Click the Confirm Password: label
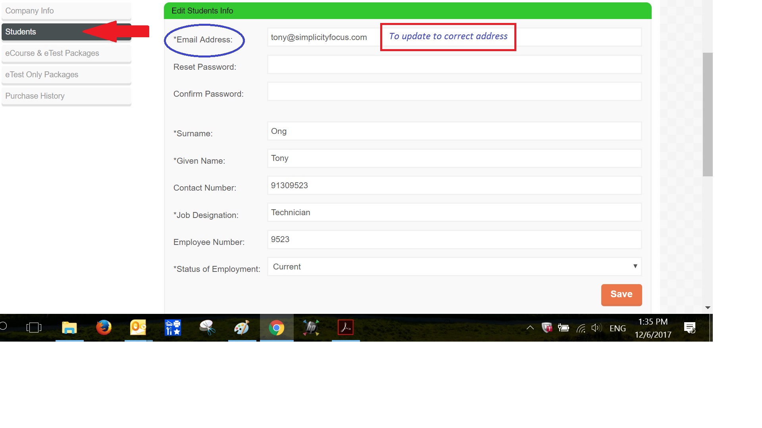762x428 pixels. pyautogui.click(x=208, y=94)
